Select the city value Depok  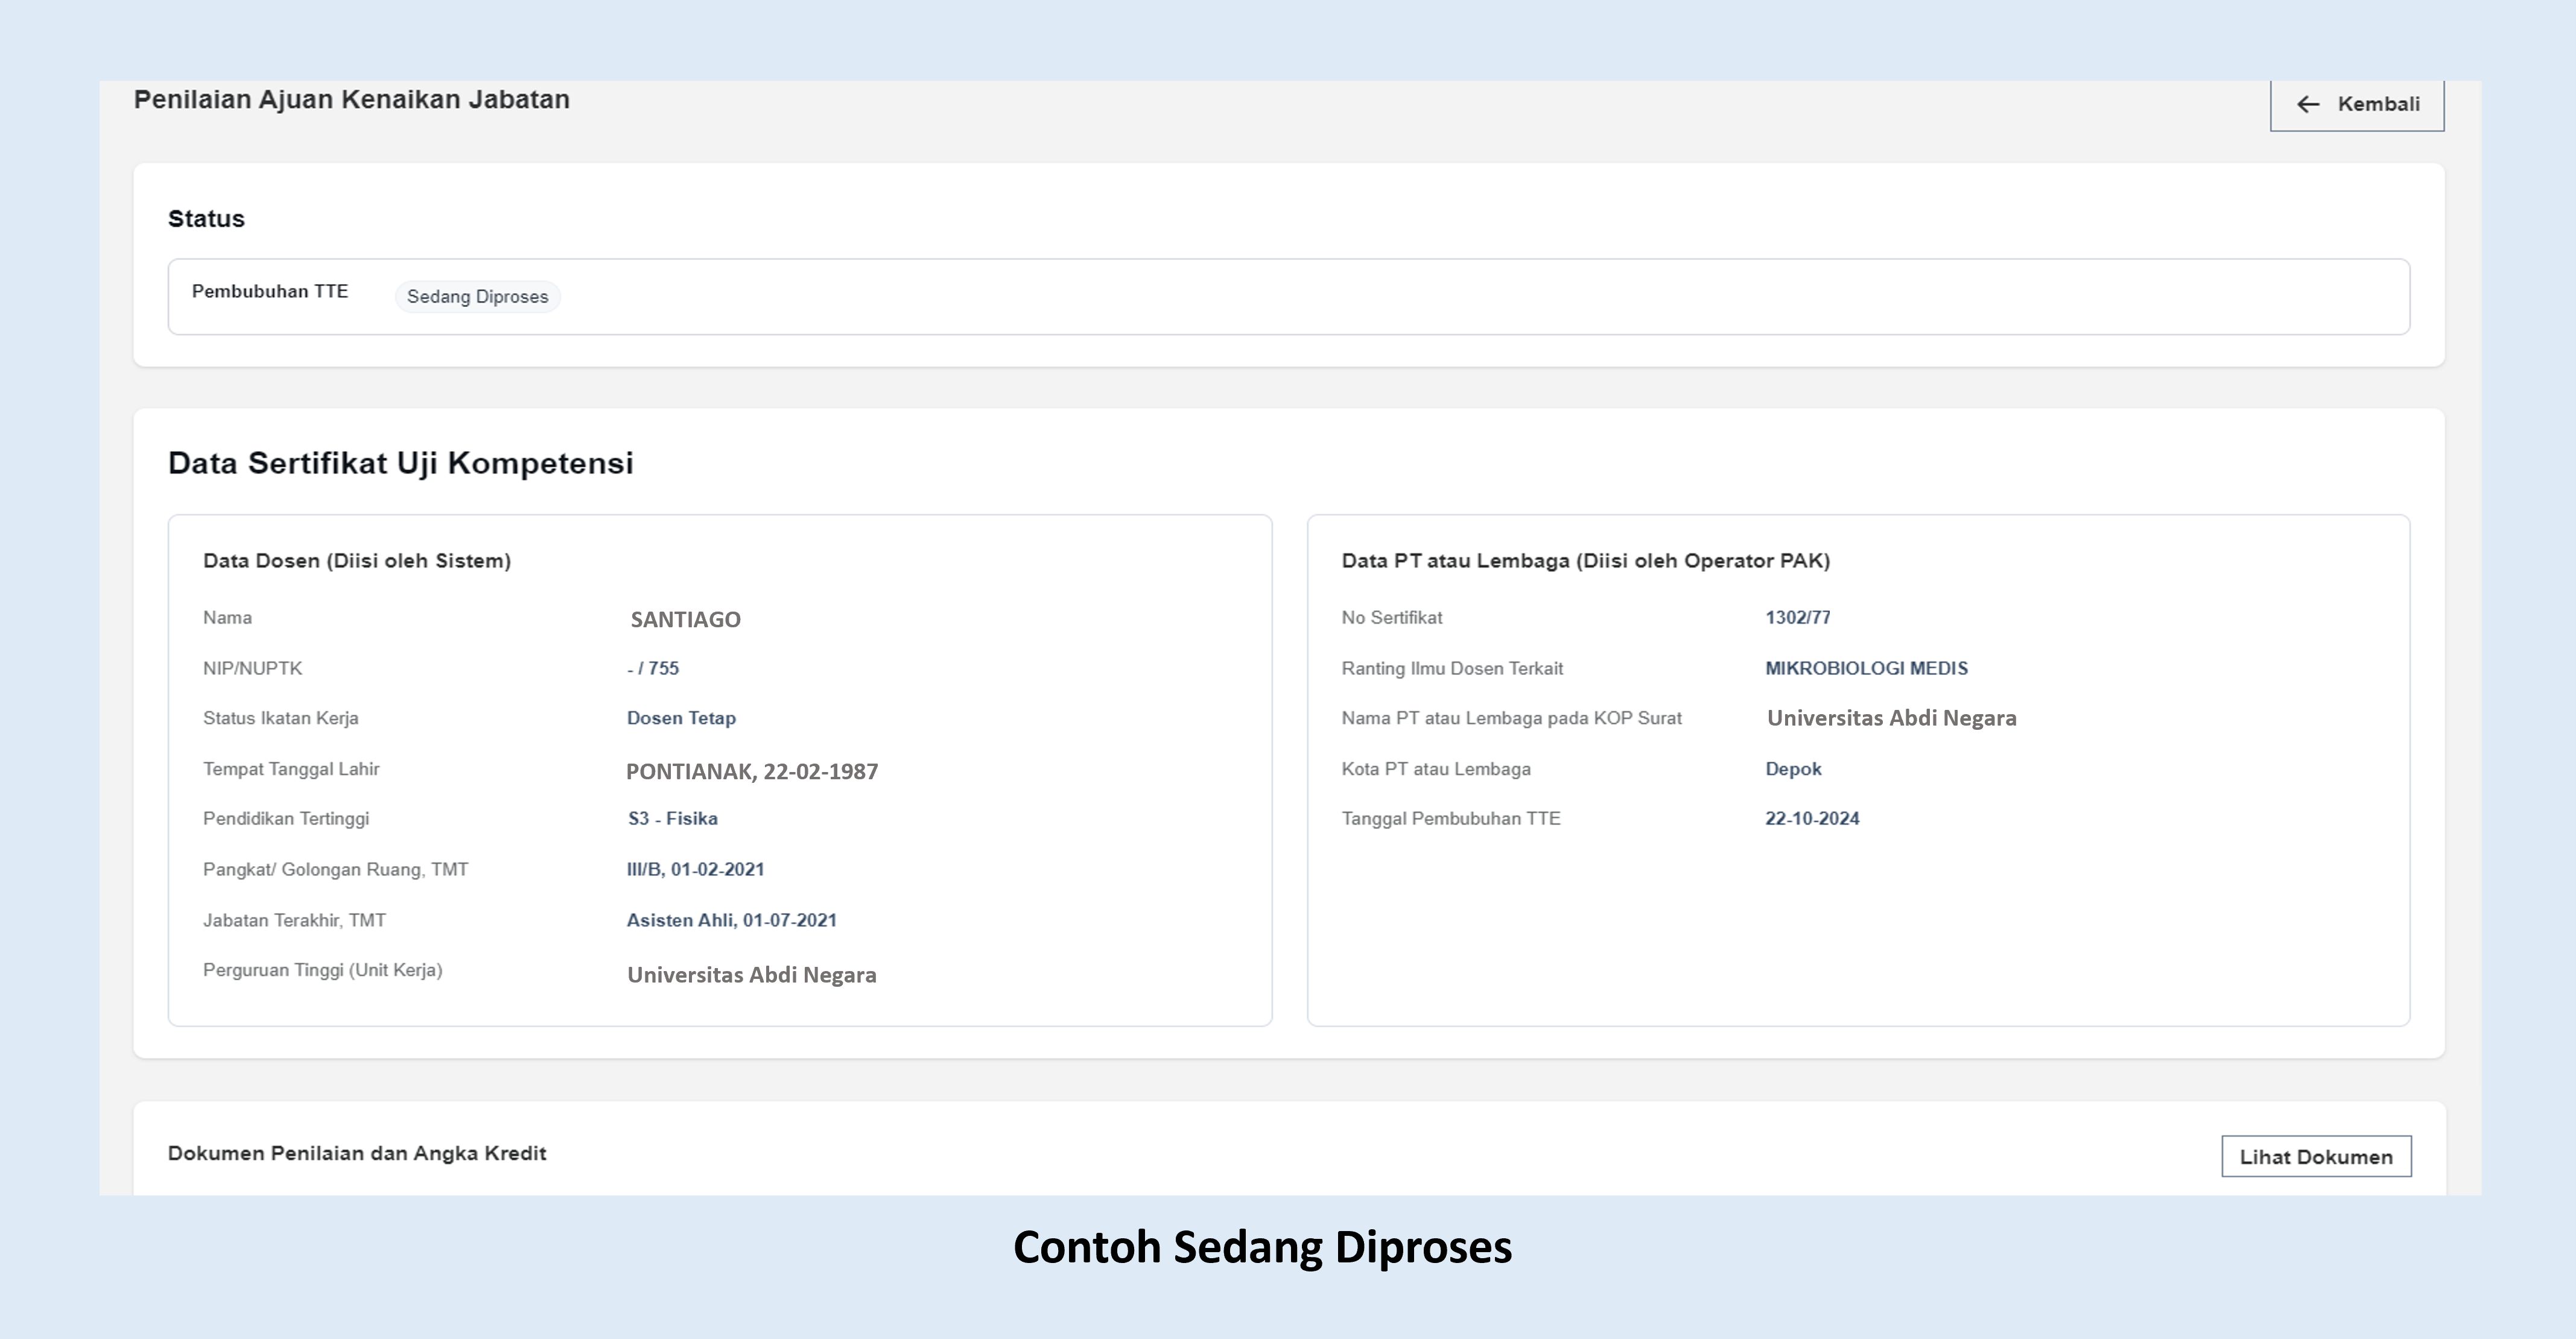point(1794,769)
